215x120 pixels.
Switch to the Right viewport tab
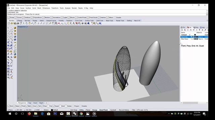(x=41, y=103)
